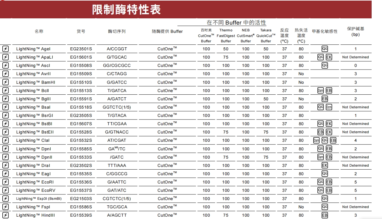Click the NEB CutSmart Buffer column header
The width and height of the screenshot is (382, 219).
click(246, 36)
